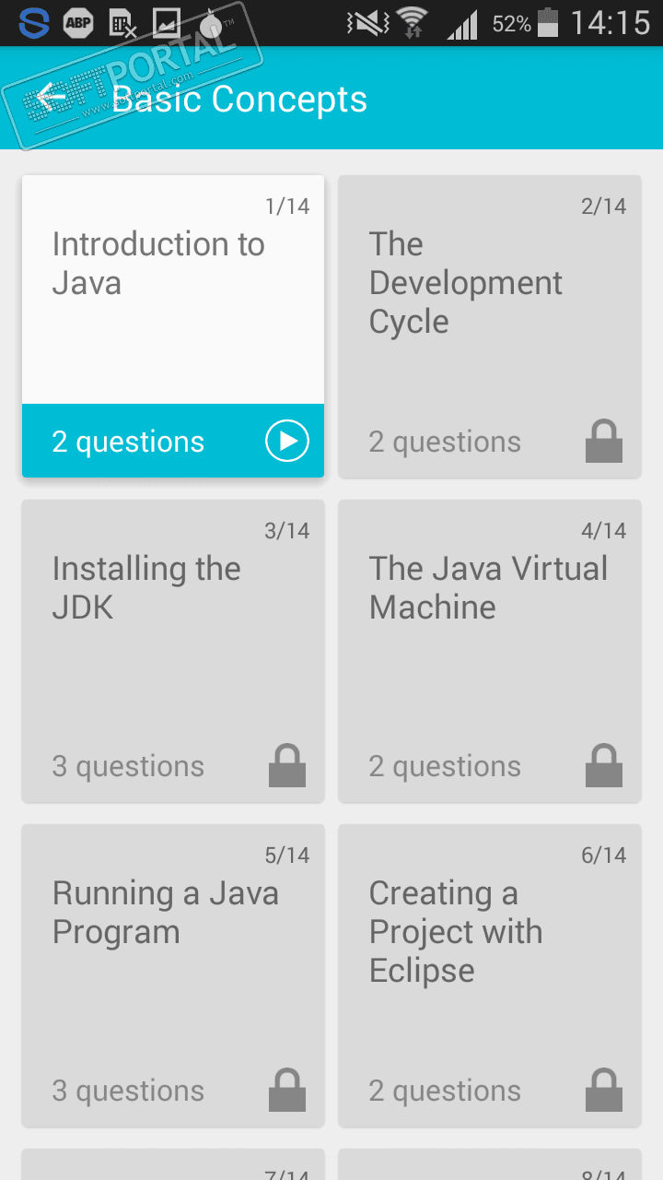The width and height of the screenshot is (663, 1180).
Task: Tap lock icon on The Development Cycle
Action: pyautogui.click(x=604, y=442)
